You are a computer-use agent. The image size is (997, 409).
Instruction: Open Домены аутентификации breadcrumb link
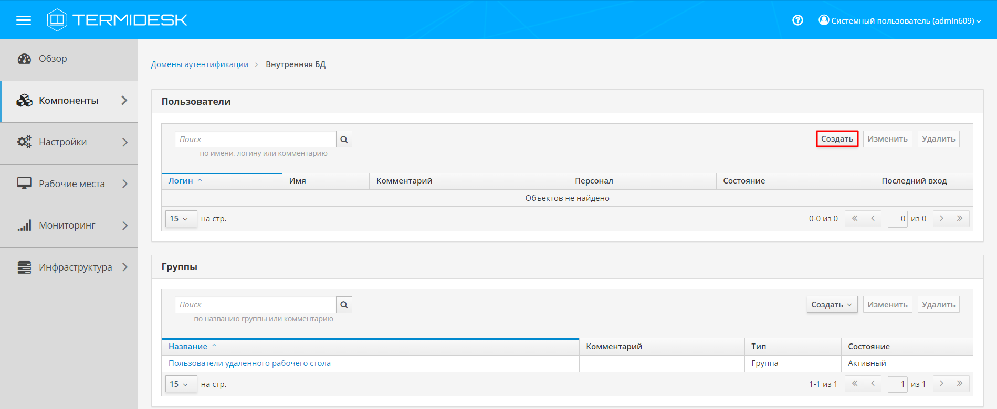(200, 64)
